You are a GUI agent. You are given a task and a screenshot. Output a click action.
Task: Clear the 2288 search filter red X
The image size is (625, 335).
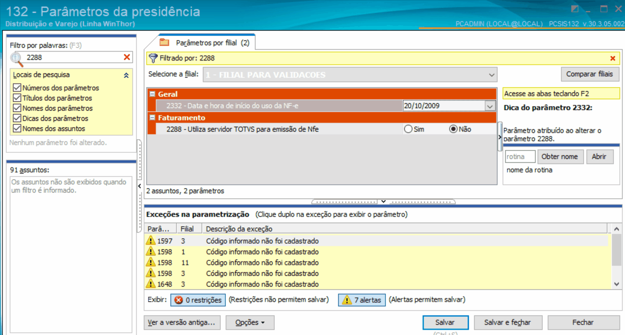[127, 57]
